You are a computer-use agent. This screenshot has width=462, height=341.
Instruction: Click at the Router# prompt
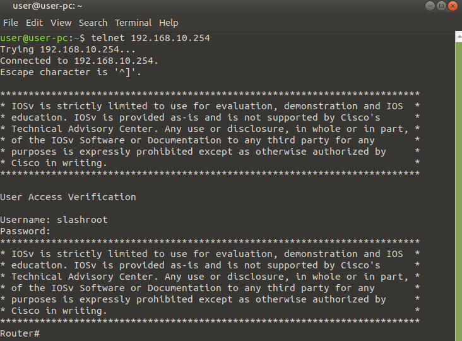tap(20, 333)
